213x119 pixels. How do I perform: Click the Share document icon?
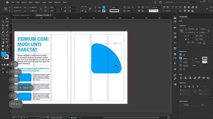[160, 2]
